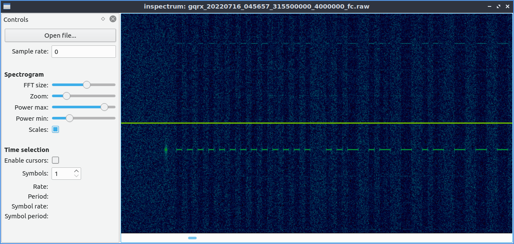This screenshot has height=244, width=514.
Task: Click the Zoom slider handle
Action: tap(67, 96)
